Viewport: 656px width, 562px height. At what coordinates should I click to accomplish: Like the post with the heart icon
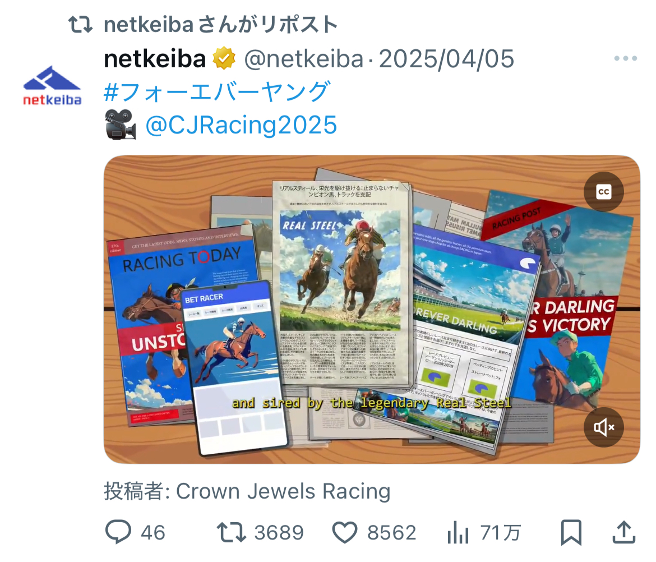coord(345,533)
